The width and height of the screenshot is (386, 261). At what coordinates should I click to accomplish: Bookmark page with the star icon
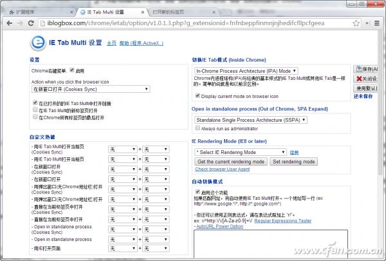pyautogui.click(x=356, y=23)
